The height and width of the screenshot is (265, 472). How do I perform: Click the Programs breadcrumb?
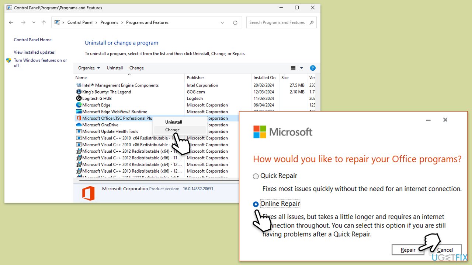110,22
